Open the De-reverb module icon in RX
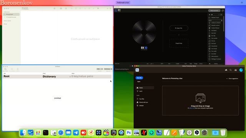 pyautogui.click(x=209, y=49)
